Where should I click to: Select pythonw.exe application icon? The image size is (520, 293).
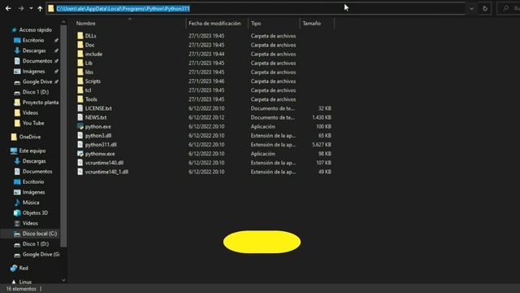[x=80, y=154]
